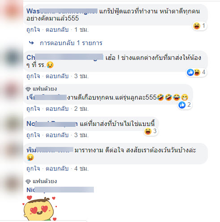Screen dimensions: 220x222
Task: Open laughing reaction count on first comment
Action: coord(199,26)
